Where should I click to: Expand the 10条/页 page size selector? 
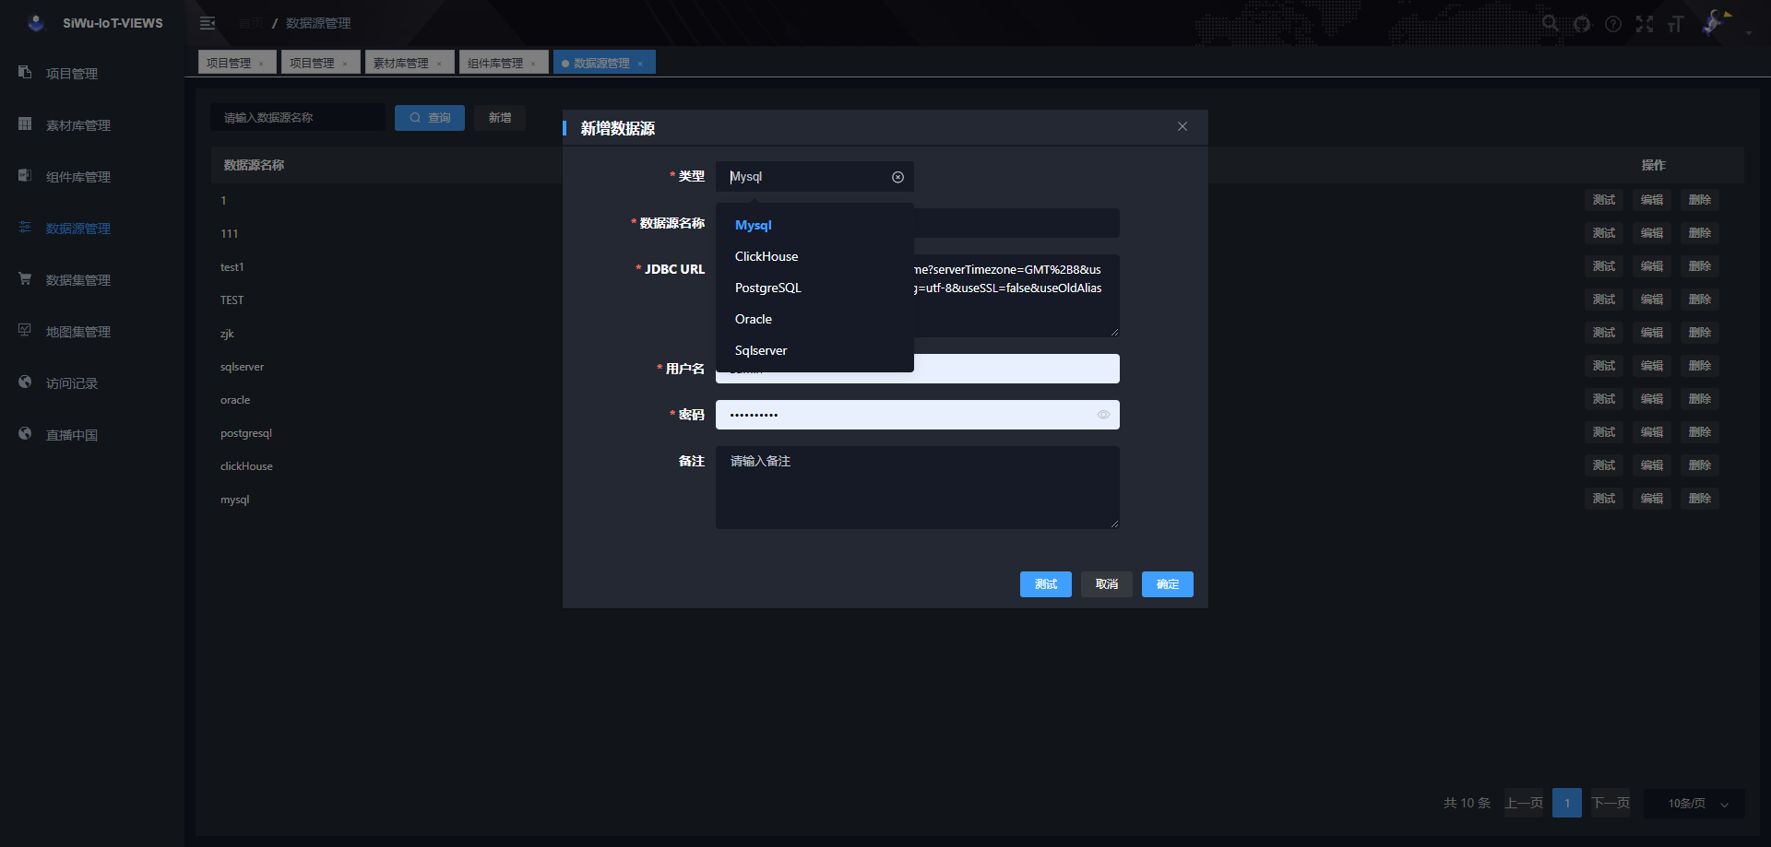1694,804
